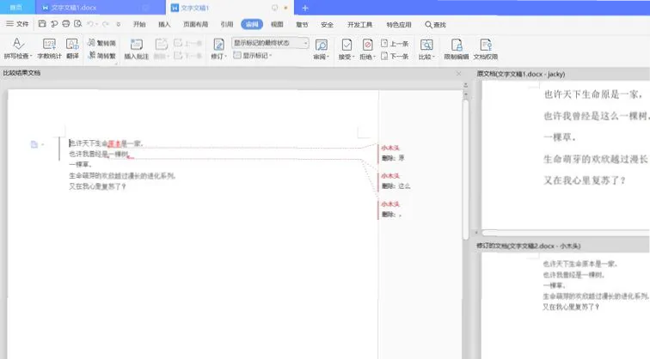The width and height of the screenshot is (650, 359).
Task: Switch to the 插入 ribbon tab
Action: [164, 25]
